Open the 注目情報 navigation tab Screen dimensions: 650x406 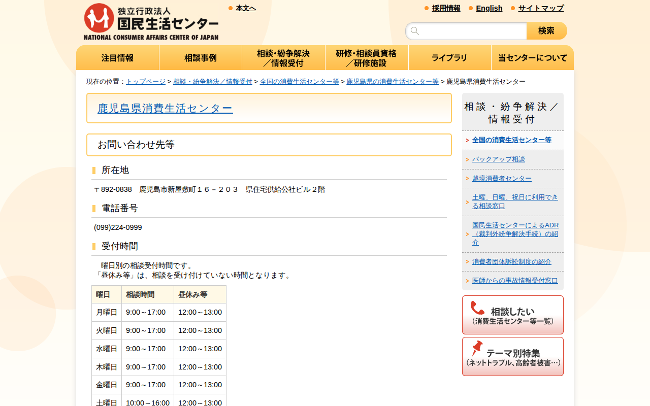pyautogui.click(x=117, y=58)
